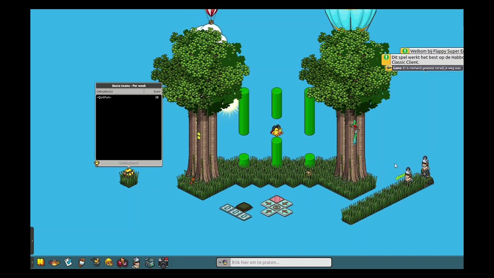Open the Habbo home H icon
This screenshot has height=278, width=494.
[41, 263]
